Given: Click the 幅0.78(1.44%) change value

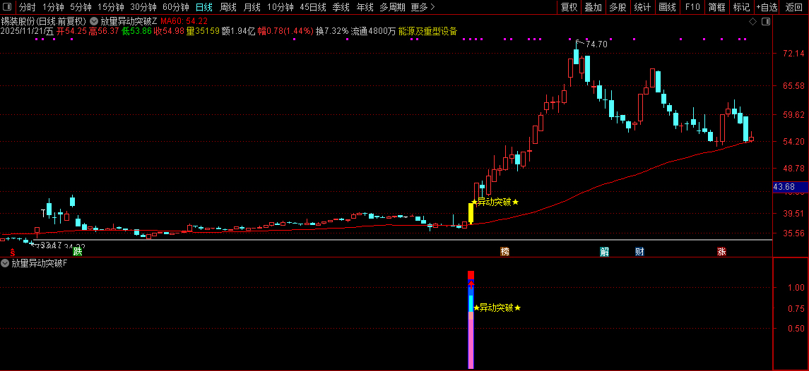Looking at the screenshot, I should coord(285,32).
